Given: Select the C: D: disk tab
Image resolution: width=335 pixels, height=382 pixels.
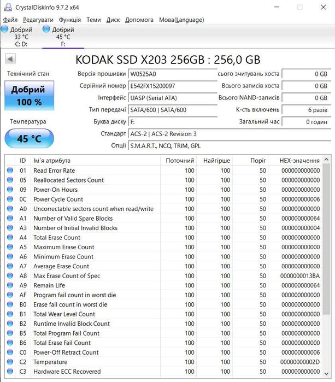Looking at the screenshot, I should 21,37.
